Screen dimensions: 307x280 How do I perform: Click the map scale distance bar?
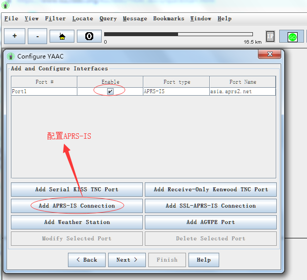(x=179, y=35)
